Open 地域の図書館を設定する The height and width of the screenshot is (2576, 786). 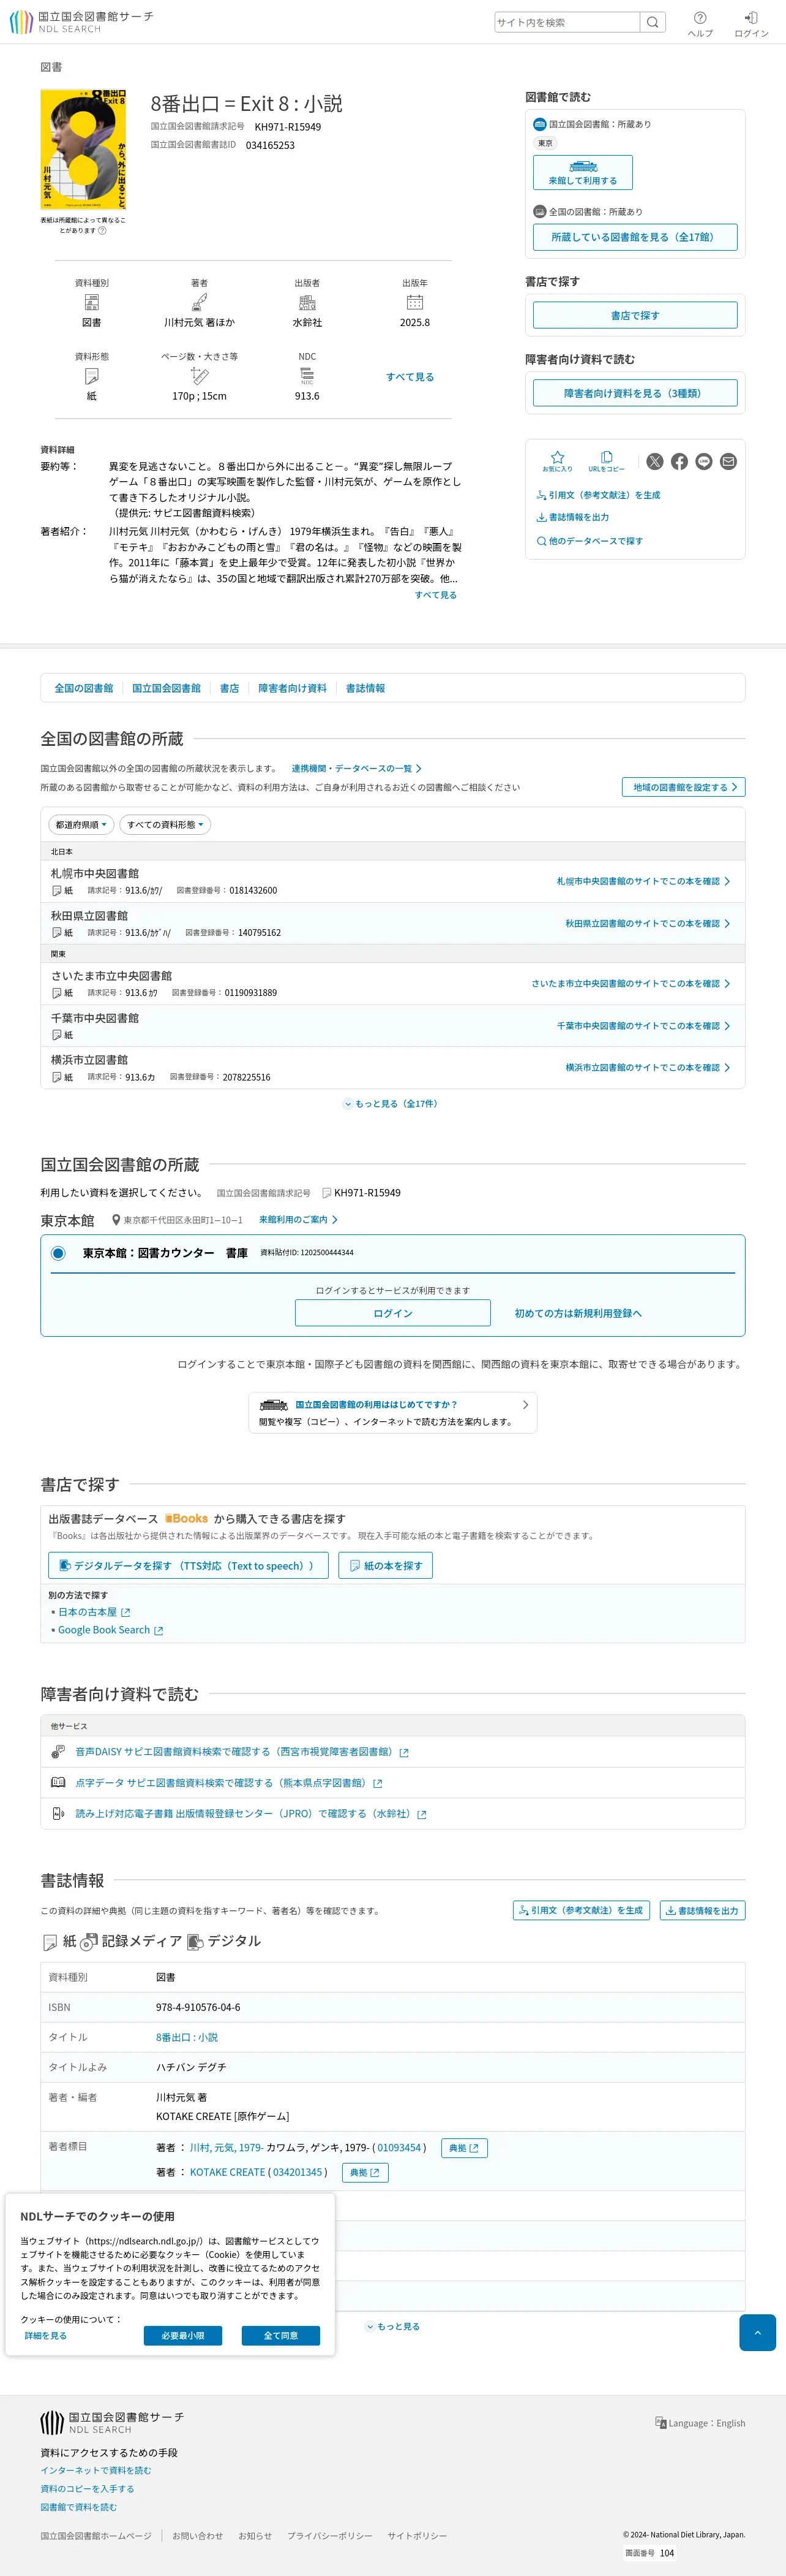pos(683,787)
